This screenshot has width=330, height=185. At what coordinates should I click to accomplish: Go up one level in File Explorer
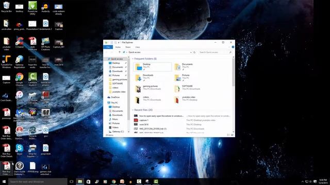point(119,52)
